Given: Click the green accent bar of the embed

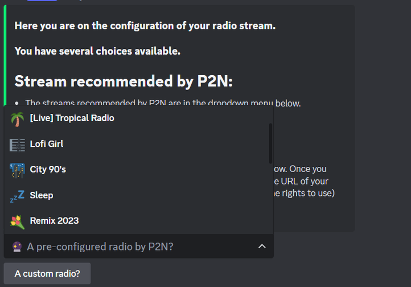Looking at the screenshot, I should pos(5,55).
